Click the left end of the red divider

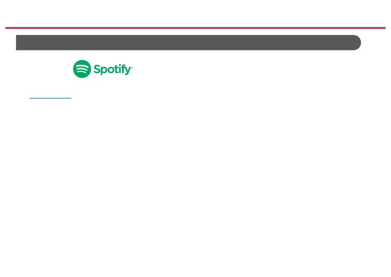[x=7, y=28]
